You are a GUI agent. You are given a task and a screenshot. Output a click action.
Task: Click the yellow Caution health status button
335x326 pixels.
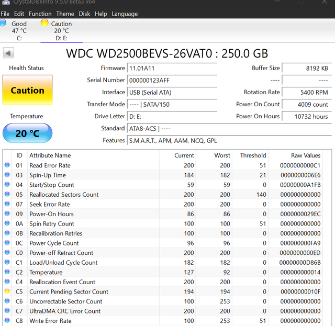pyautogui.click(x=27, y=90)
